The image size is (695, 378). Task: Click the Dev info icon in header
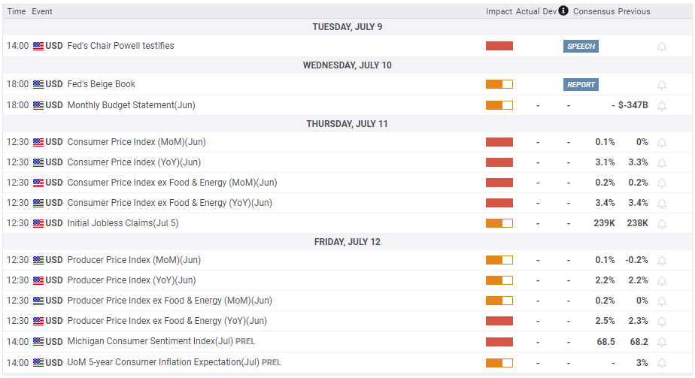pos(563,11)
